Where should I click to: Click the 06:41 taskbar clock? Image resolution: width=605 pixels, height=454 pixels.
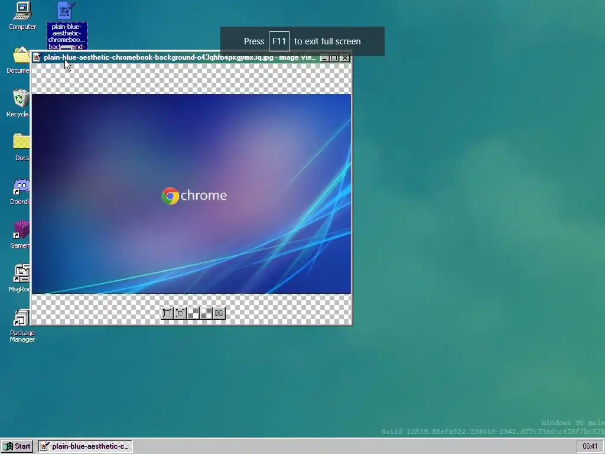tap(590, 446)
